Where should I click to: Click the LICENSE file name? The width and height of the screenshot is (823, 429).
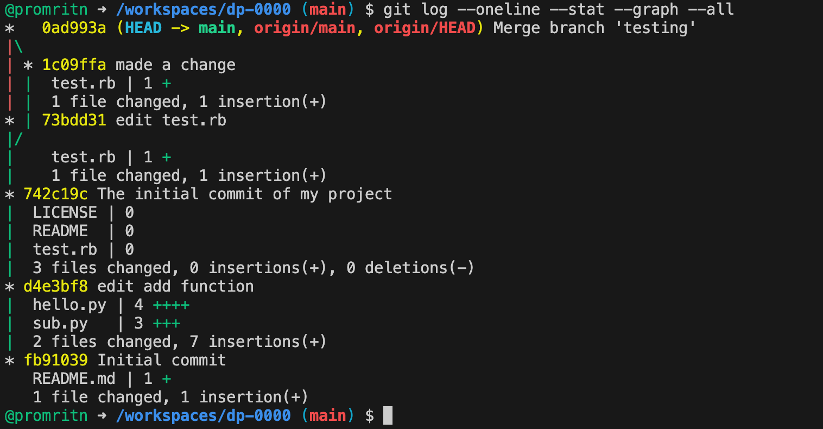65,212
